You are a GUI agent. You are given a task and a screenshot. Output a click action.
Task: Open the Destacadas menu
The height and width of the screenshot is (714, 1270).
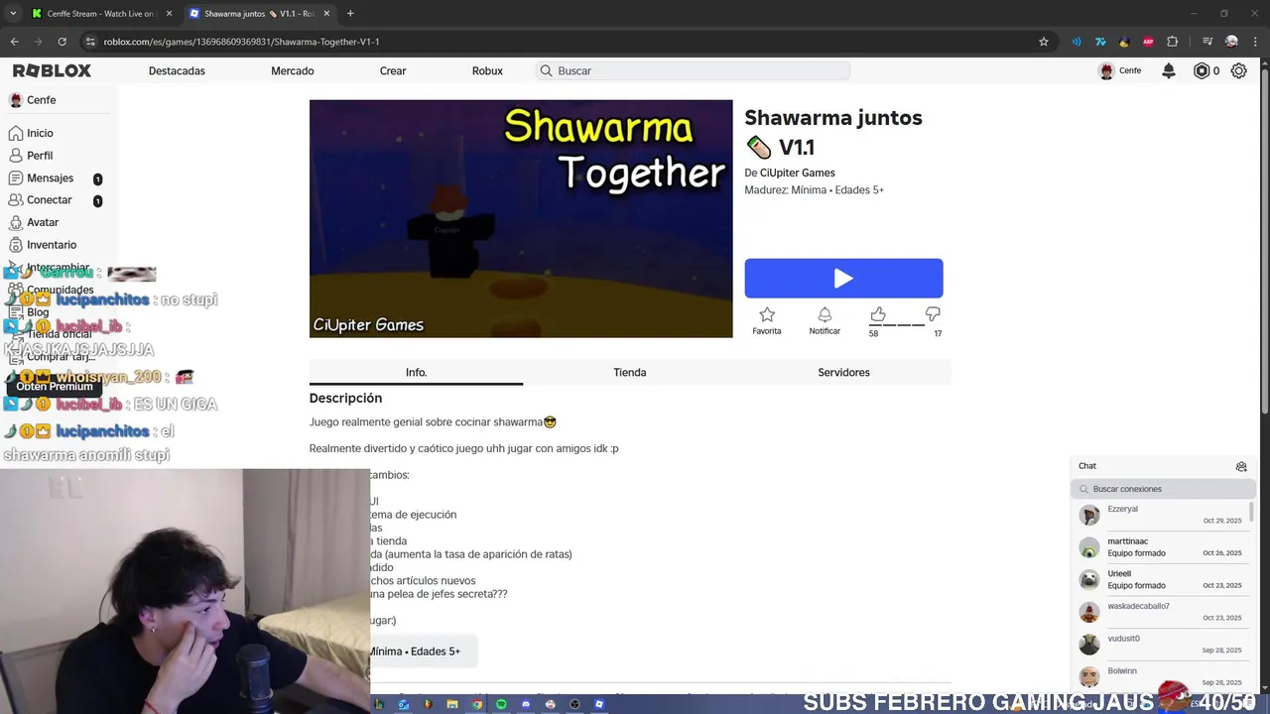177,70
